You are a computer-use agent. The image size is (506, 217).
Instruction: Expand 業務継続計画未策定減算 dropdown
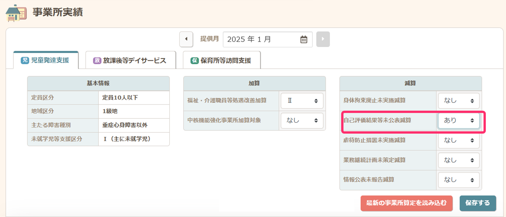[x=458, y=160]
